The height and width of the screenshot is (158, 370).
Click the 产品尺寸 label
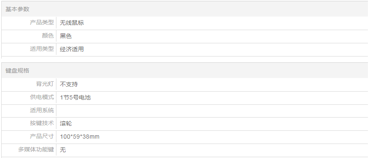coord(42,137)
